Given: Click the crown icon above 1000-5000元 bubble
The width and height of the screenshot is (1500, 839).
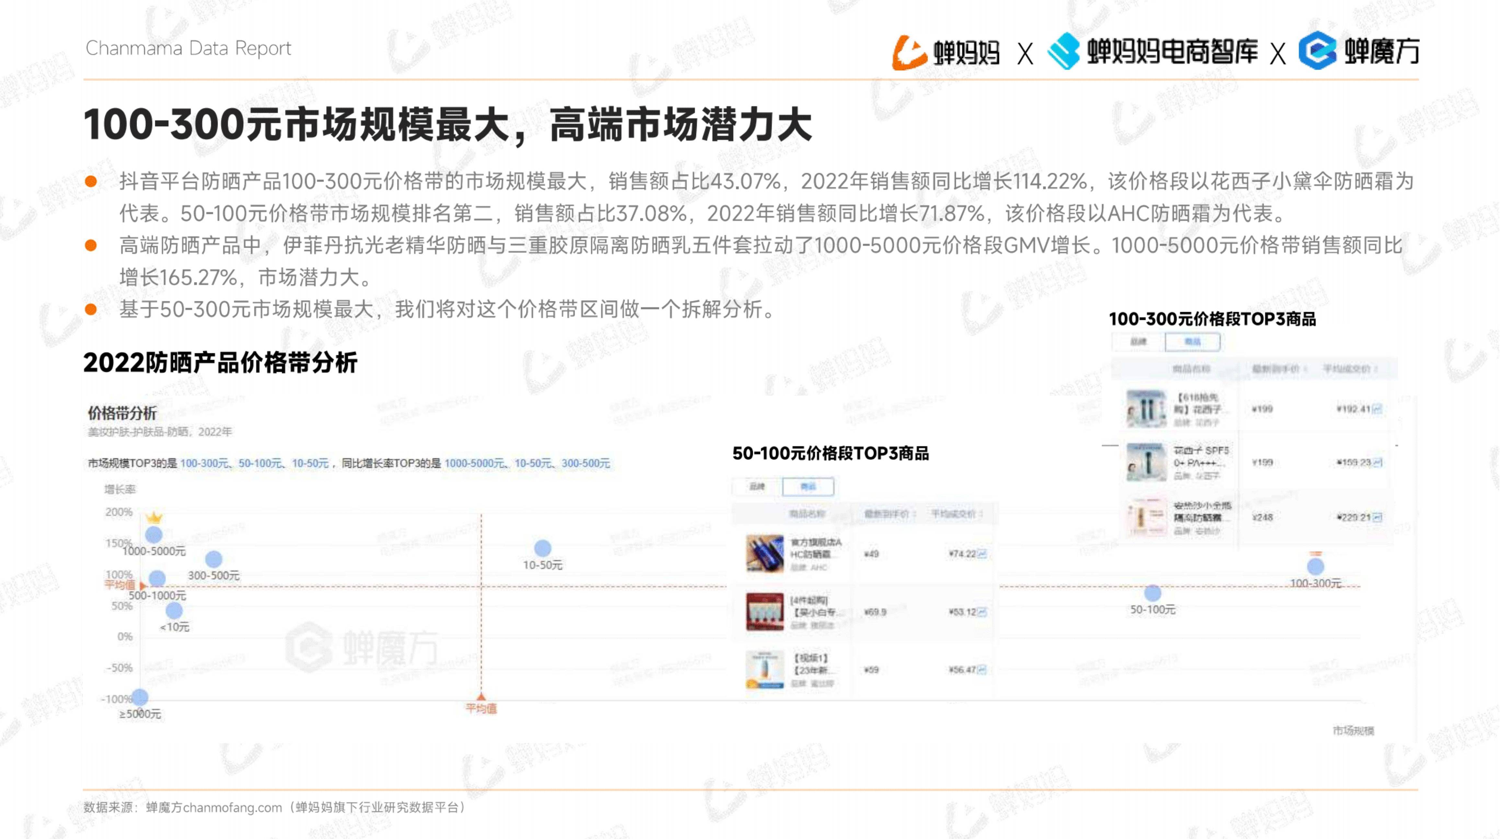Looking at the screenshot, I should [154, 517].
